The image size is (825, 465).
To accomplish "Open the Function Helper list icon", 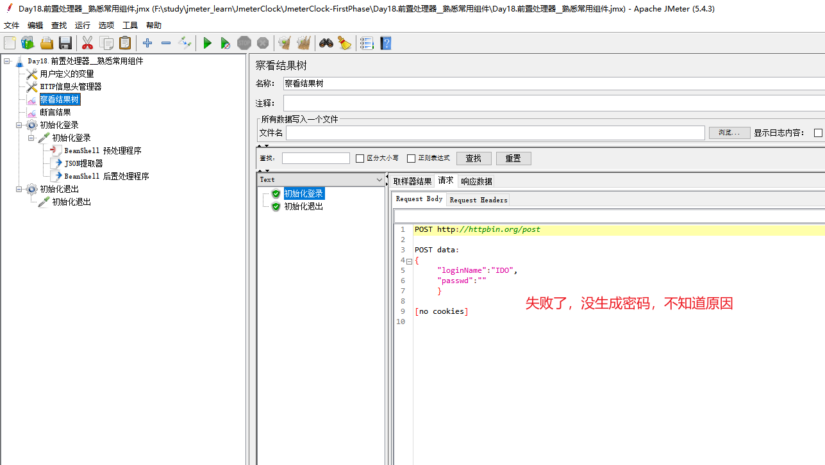I will [x=367, y=43].
